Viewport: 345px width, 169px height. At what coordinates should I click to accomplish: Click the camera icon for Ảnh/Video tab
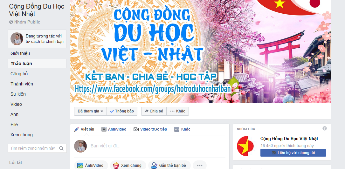(104, 129)
